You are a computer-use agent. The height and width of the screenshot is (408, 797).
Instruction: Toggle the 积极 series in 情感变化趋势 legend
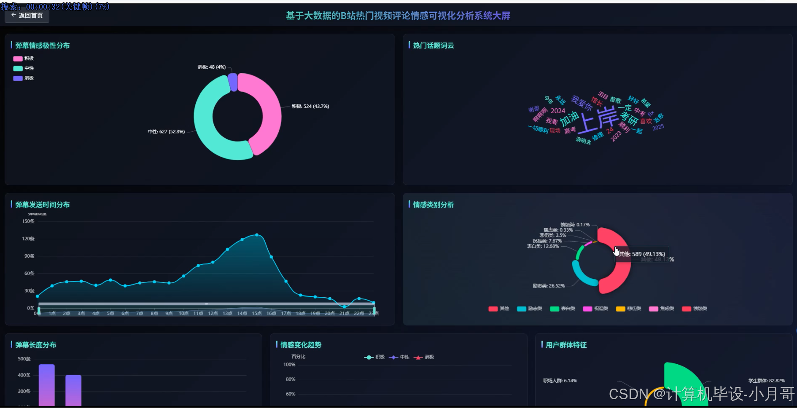(x=374, y=357)
